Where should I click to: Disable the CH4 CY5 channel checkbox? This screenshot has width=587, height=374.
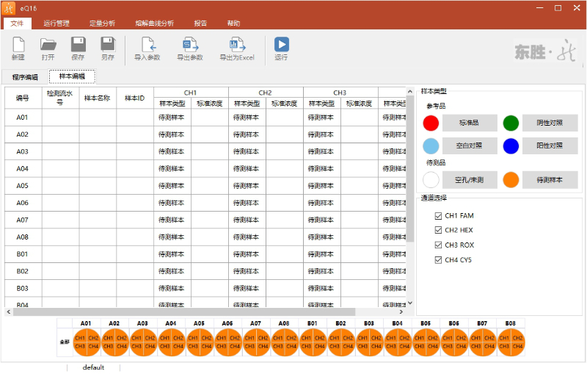(x=439, y=260)
